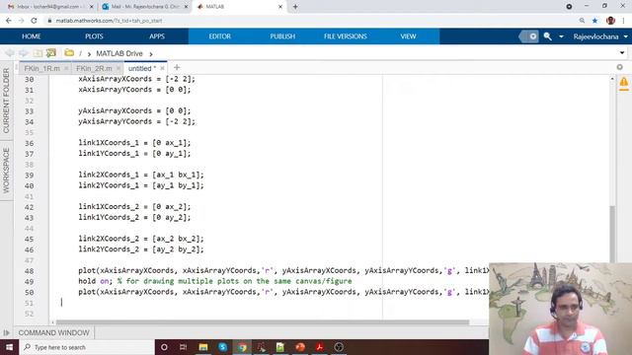Select the untitled editor tab
Image resolution: width=632 pixels, height=355 pixels.
click(x=142, y=68)
